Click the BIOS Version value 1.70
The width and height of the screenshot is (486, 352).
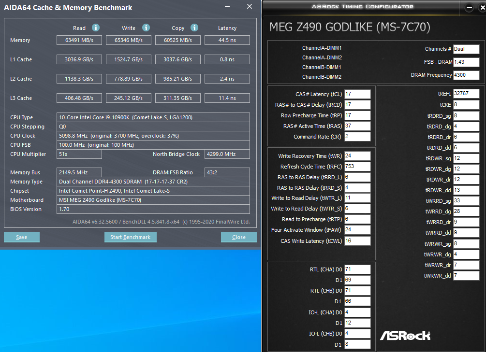[x=153, y=209]
